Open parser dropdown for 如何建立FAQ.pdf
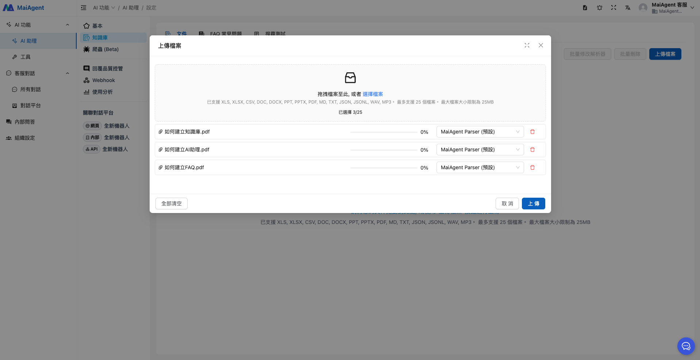Viewport: 700px width, 360px height. (x=480, y=167)
